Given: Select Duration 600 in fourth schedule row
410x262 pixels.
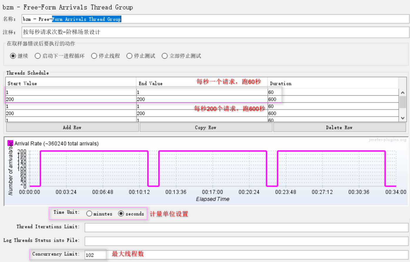Looking at the screenshot, I should (x=333, y=113).
